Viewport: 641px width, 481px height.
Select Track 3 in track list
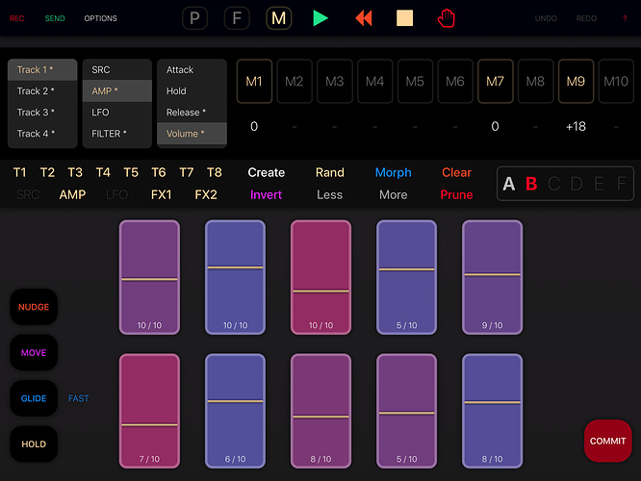pos(42,113)
